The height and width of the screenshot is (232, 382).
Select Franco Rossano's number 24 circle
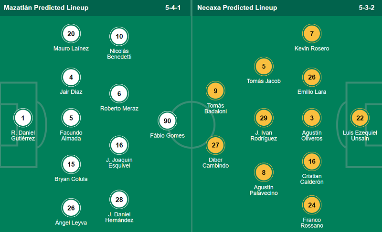coord(312,205)
